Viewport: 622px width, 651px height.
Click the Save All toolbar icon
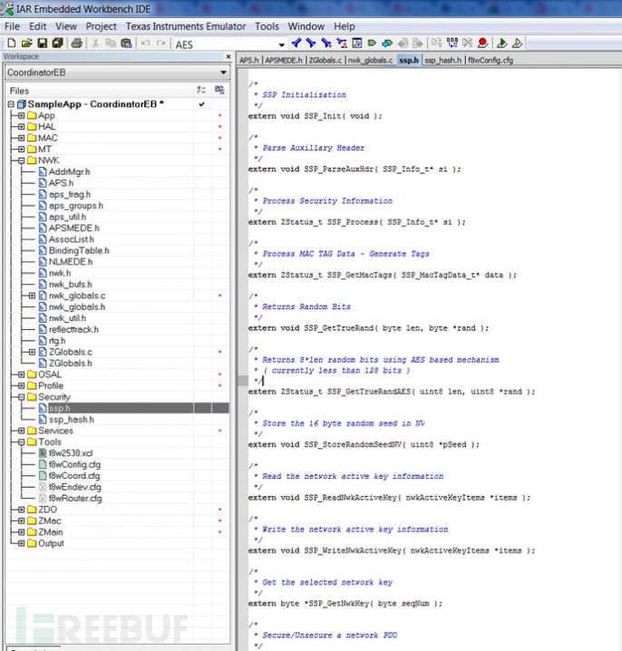coord(57,43)
